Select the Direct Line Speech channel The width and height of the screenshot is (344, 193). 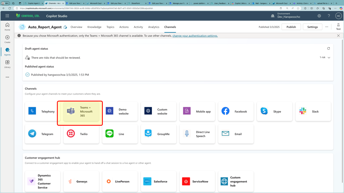click(197, 134)
